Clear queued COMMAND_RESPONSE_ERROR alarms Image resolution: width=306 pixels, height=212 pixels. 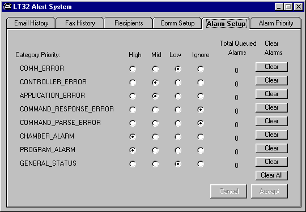click(271, 107)
